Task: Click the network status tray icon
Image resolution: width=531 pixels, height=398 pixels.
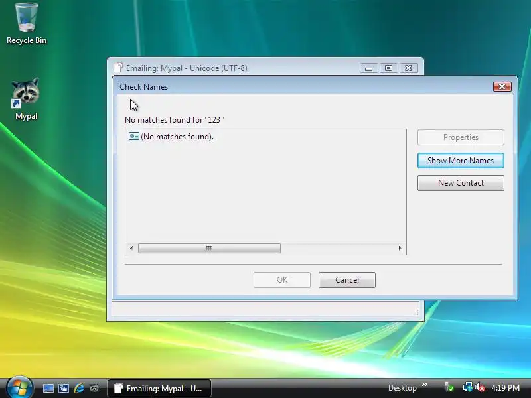Action: coord(467,387)
